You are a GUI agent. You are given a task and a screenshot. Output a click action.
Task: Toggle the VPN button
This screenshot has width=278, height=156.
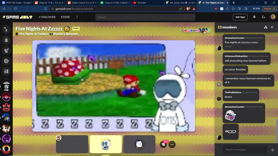(256, 9)
